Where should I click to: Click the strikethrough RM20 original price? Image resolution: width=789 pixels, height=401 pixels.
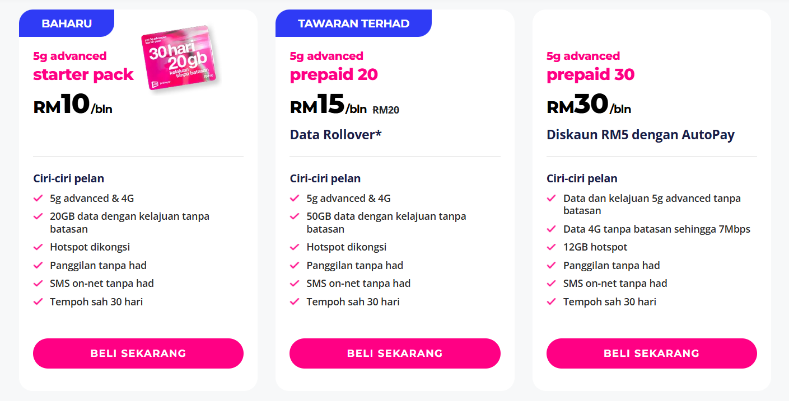pos(386,110)
